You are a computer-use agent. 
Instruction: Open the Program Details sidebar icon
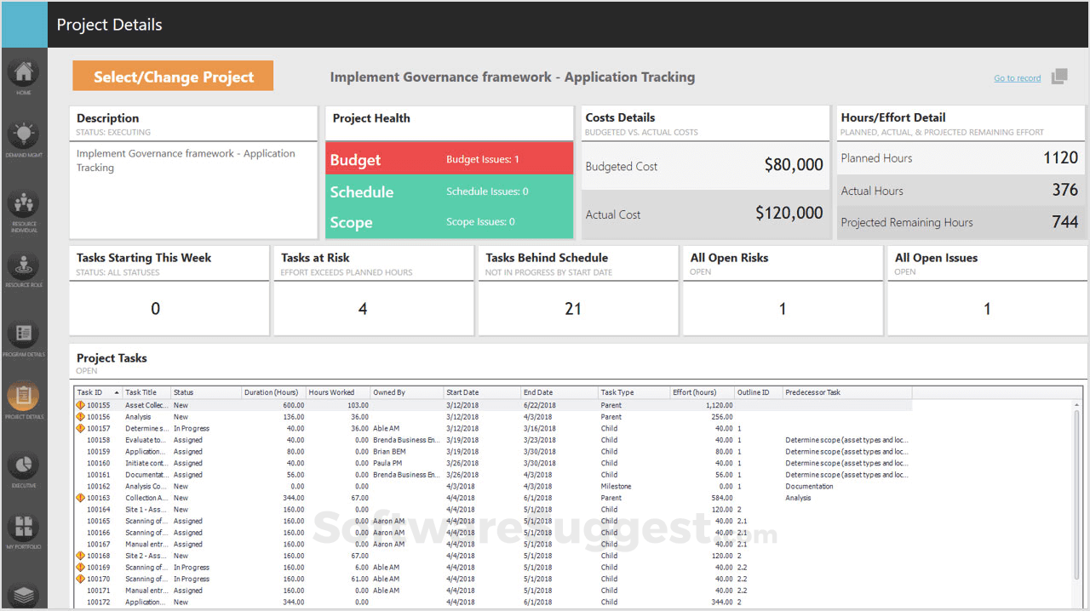(x=24, y=334)
